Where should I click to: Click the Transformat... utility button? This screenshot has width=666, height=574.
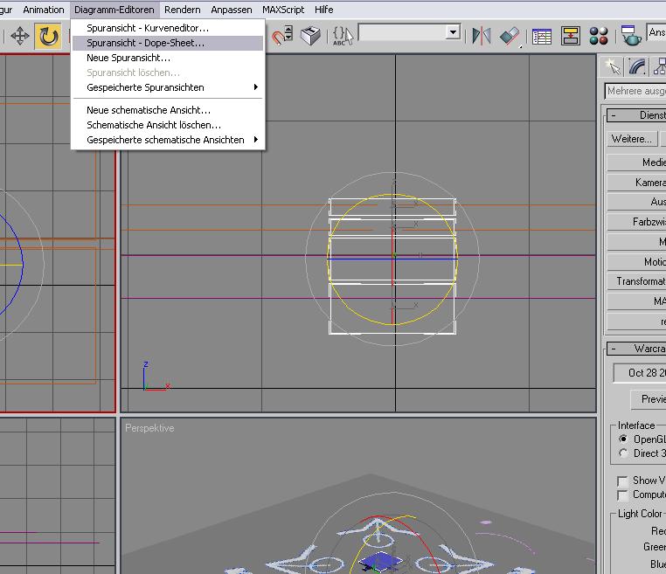click(x=636, y=281)
